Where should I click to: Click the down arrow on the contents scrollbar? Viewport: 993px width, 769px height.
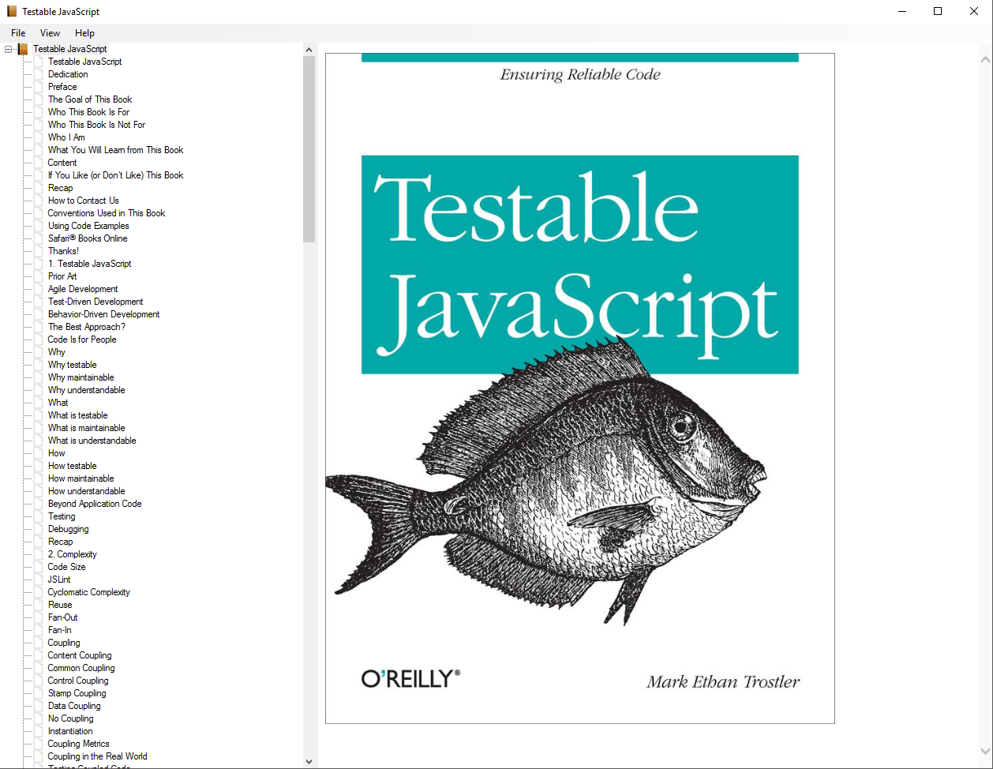click(309, 760)
